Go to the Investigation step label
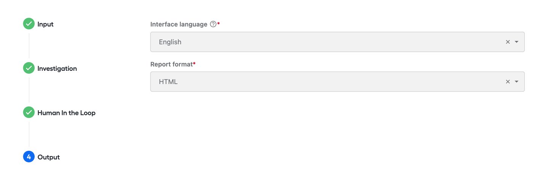Screen dimensions: 551x177 (57, 69)
